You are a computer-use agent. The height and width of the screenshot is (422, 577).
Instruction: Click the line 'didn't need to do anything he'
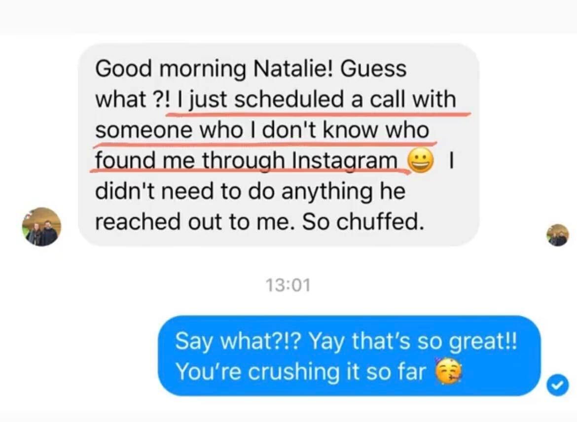[x=250, y=192]
